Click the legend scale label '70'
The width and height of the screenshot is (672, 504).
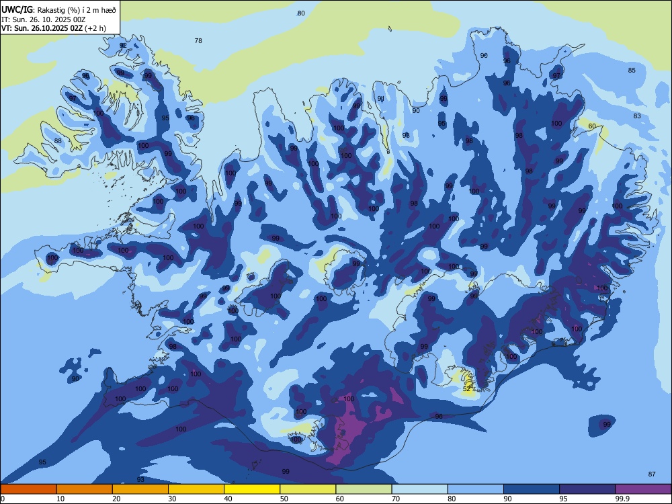pyautogui.click(x=396, y=499)
